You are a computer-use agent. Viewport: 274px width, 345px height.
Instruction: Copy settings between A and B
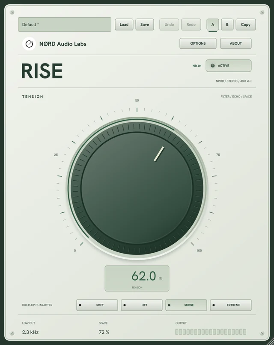(x=246, y=24)
